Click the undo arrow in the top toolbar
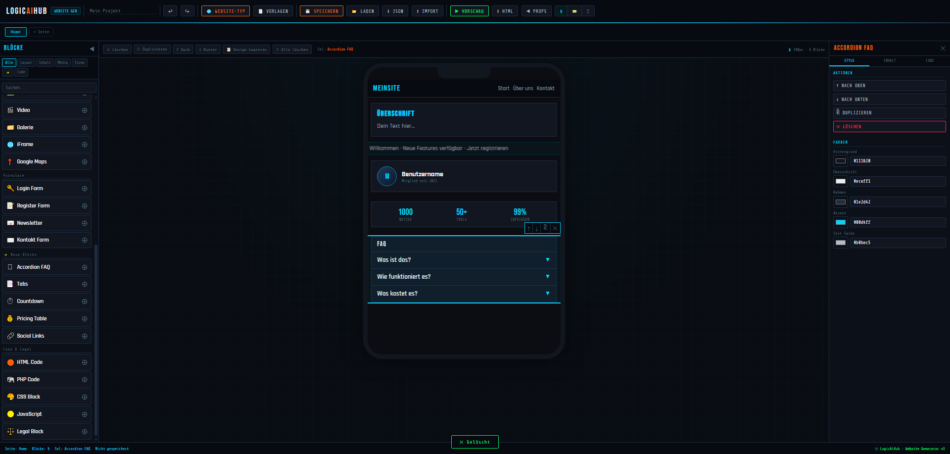The width and height of the screenshot is (950, 454). point(170,11)
